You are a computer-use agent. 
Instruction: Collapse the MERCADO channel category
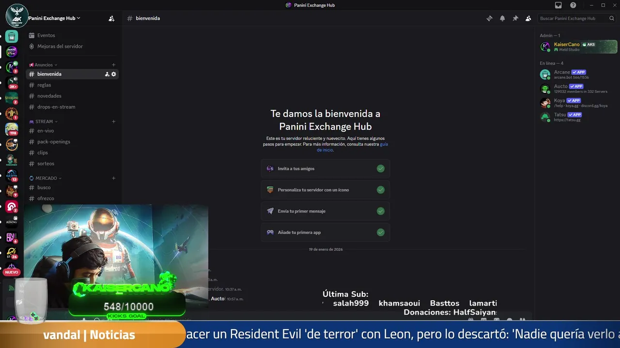[x=45, y=178]
